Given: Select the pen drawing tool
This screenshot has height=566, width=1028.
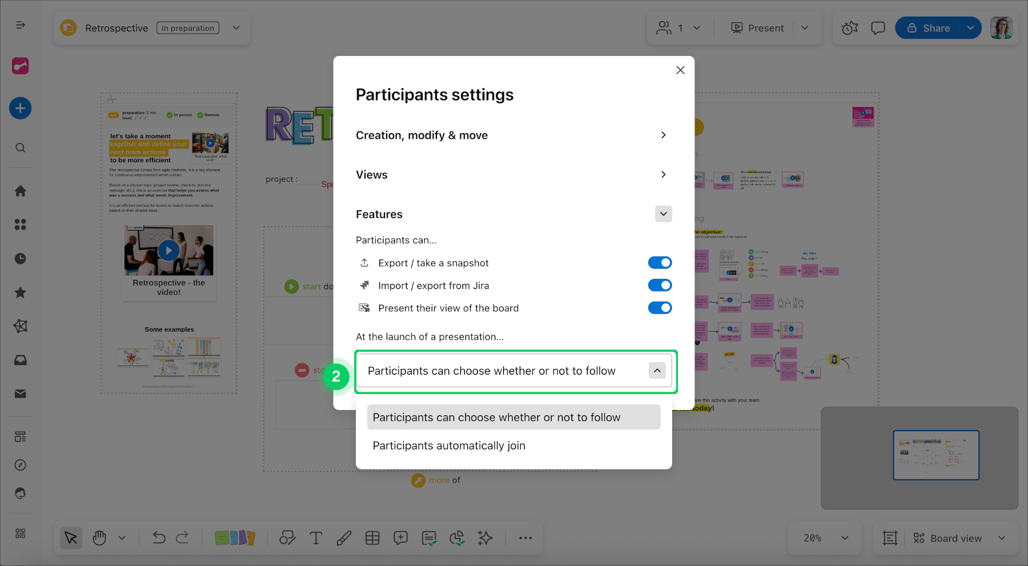Looking at the screenshot, I should (344, 538).
